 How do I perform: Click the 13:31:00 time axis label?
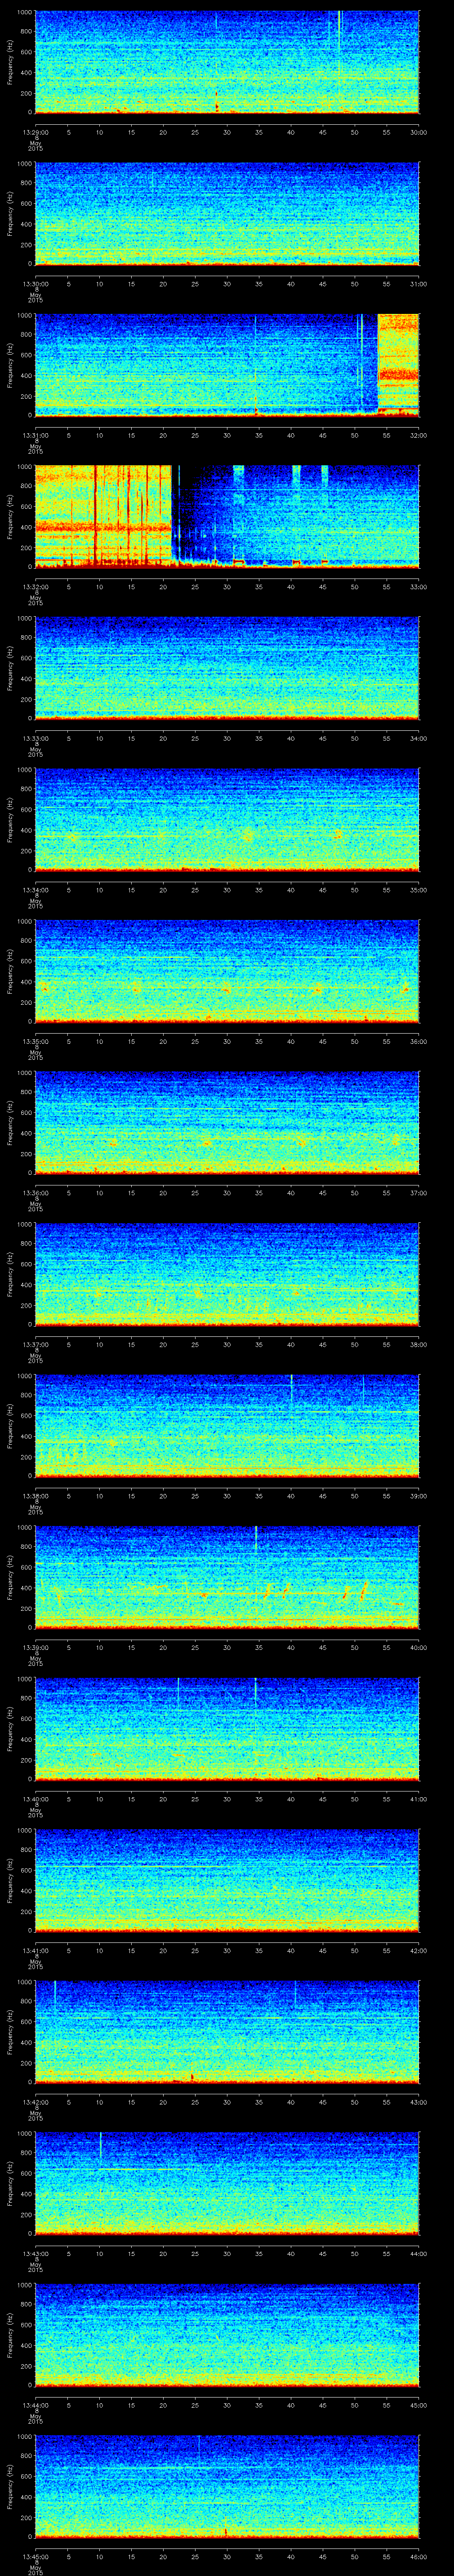(x=35, y=435)
